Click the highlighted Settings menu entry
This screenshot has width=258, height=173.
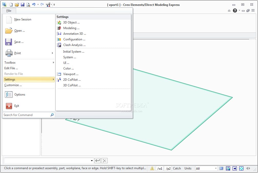[x=29, y=79]
